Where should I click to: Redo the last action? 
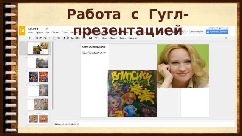point(45,38)
